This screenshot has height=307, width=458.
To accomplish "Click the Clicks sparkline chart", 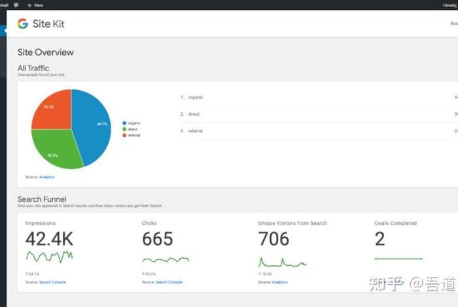I will [166, 259].
